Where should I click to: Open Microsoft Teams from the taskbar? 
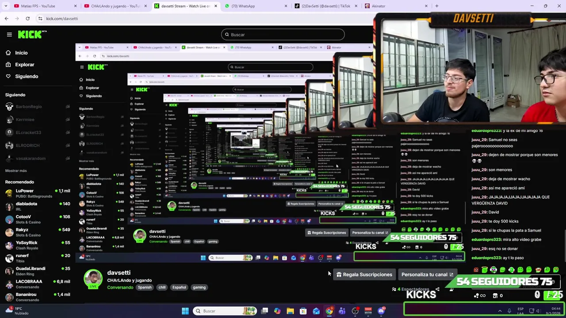pos(342,311)
